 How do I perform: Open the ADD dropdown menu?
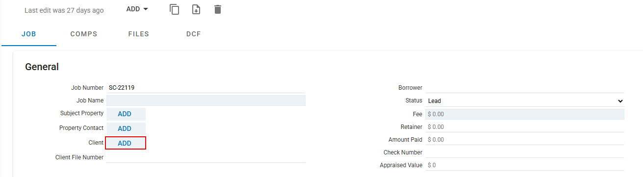tap(137, 9)
